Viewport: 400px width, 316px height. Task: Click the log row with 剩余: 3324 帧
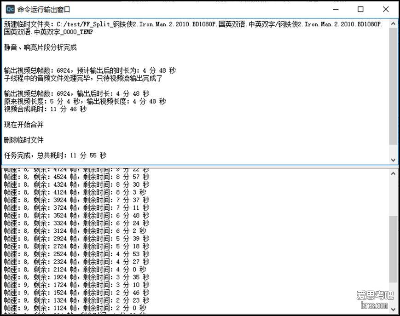coord(76,223)
